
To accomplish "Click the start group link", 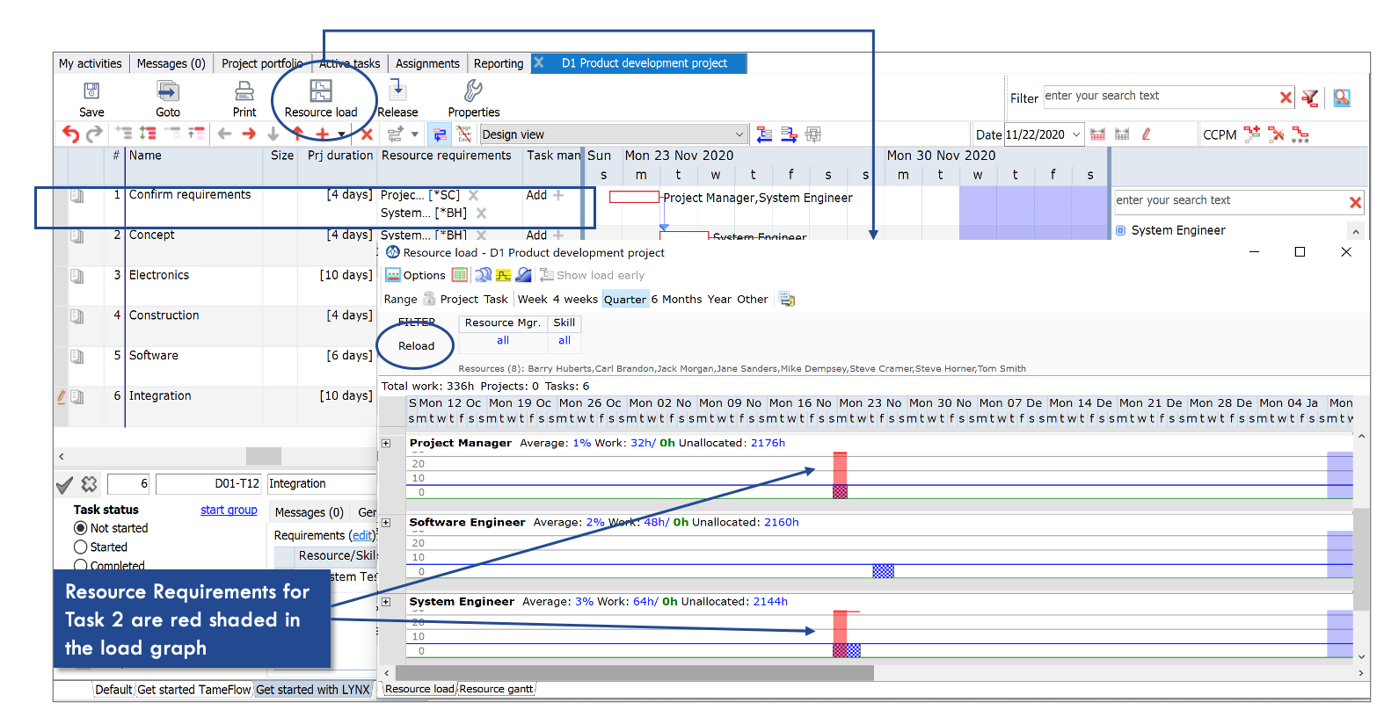I will (x=229, y=510).
